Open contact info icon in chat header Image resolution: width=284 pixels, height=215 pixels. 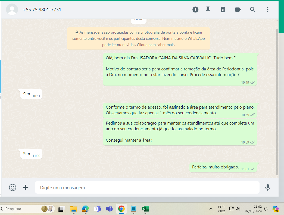tap(195, 9)
